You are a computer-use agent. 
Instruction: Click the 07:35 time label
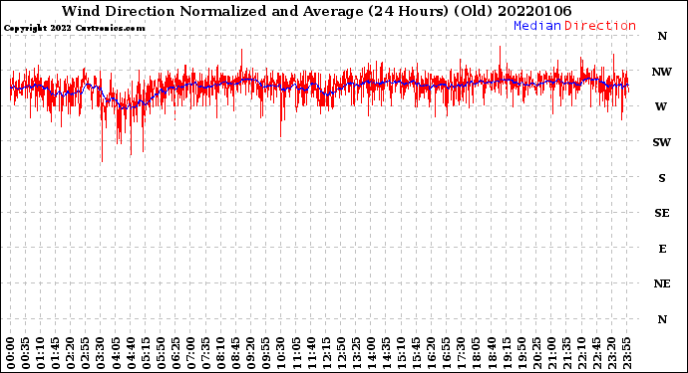click(x=205, y=353)
